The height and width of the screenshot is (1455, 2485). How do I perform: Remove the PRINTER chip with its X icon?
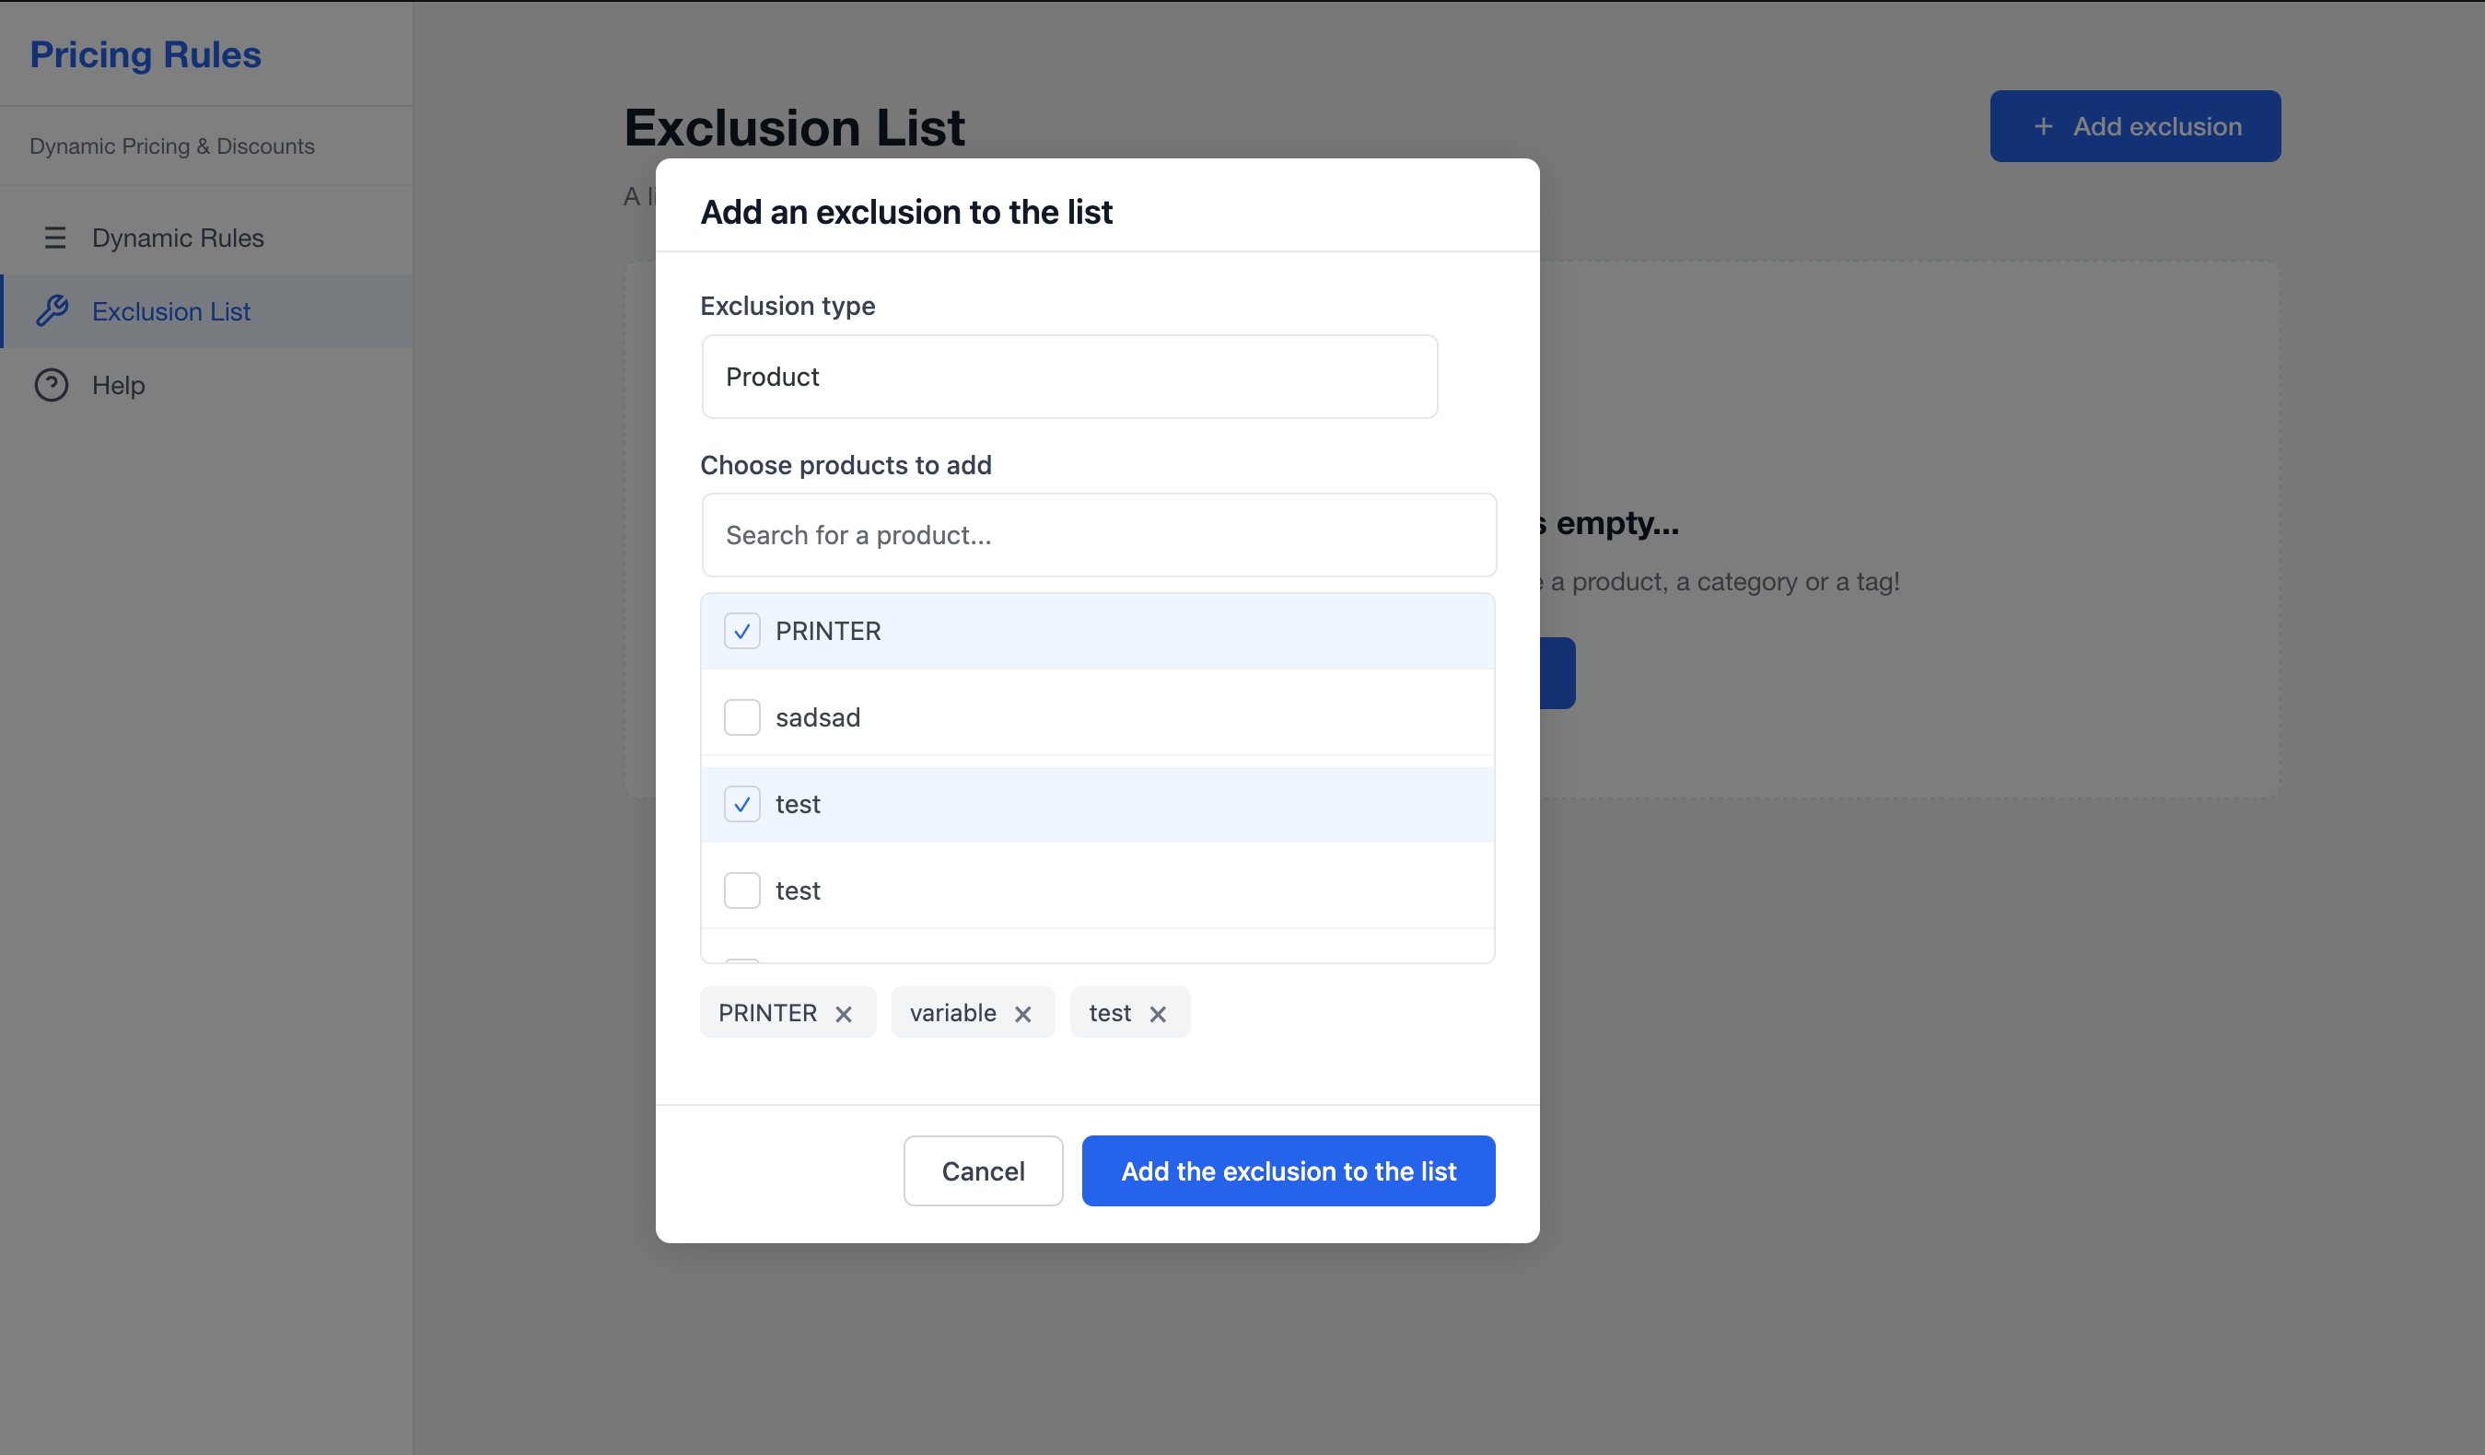(x=843, y=1015)
